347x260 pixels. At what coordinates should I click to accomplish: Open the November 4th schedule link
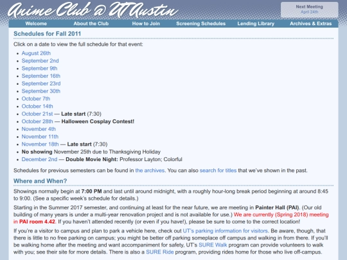coord(39,129)
